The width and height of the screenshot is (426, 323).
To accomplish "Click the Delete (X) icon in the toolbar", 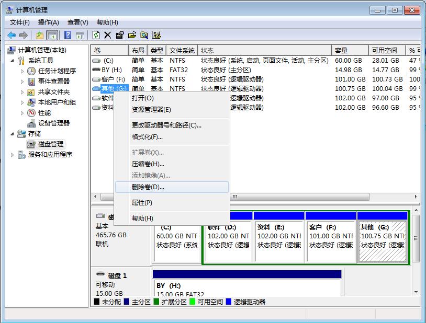I will pos(107,35).
